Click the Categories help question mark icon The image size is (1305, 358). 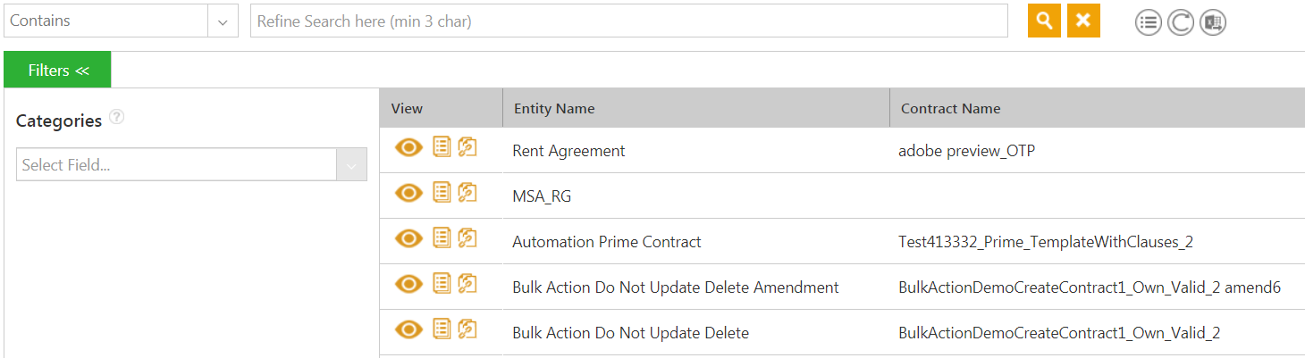click(115, 117)
